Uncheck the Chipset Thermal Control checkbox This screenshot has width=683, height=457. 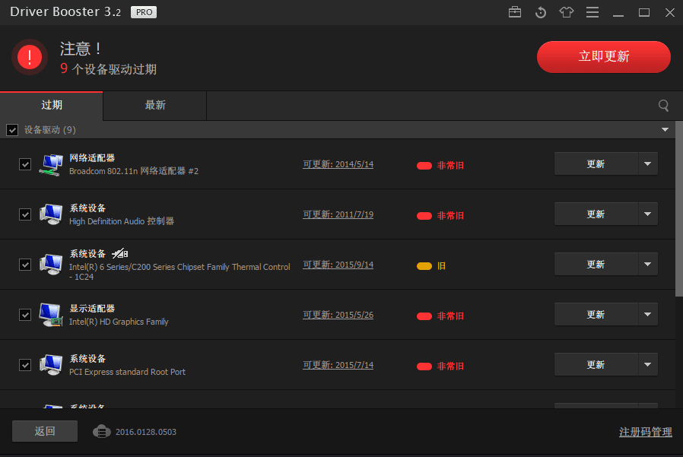25,265
